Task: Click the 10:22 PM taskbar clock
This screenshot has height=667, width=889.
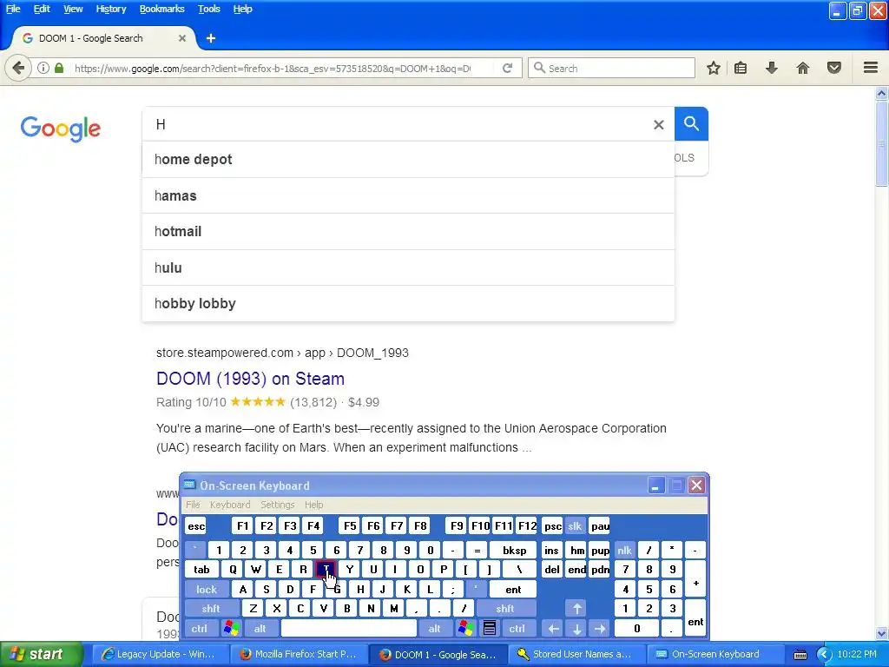Action: [857, 655]
